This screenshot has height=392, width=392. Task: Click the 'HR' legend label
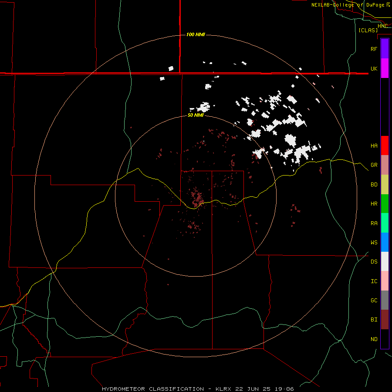[x=374, y=204]
